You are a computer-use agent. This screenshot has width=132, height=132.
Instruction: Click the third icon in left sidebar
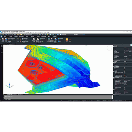tap(2, 53)
